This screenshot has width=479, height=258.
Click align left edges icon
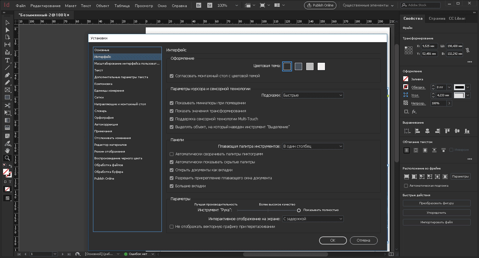click(x=417, y=131)
